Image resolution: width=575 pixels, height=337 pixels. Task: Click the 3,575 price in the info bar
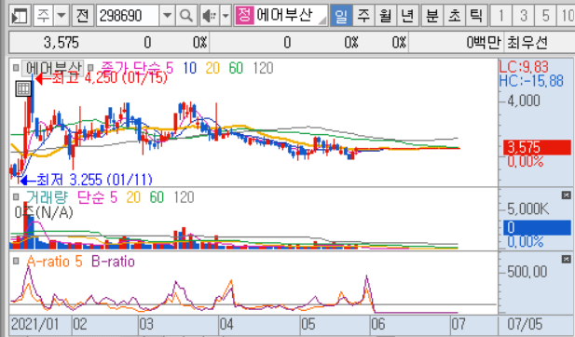point(62,43)
